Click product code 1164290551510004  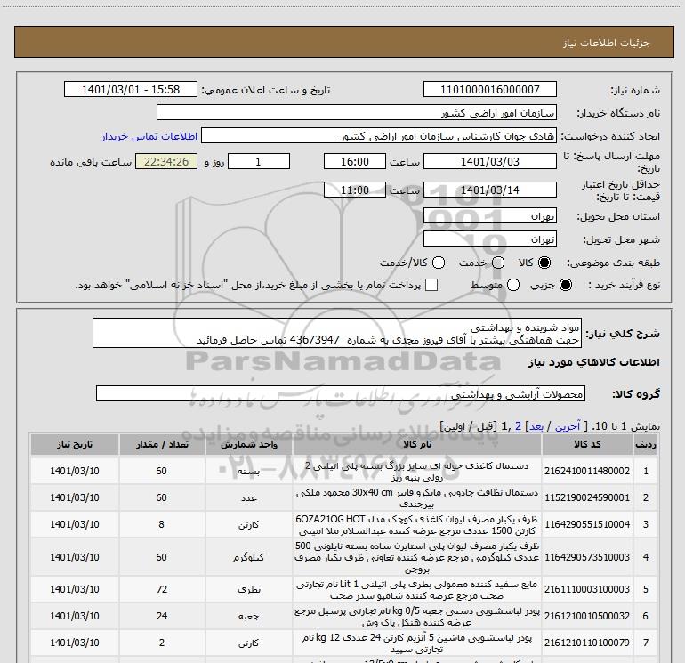point(587,524)
